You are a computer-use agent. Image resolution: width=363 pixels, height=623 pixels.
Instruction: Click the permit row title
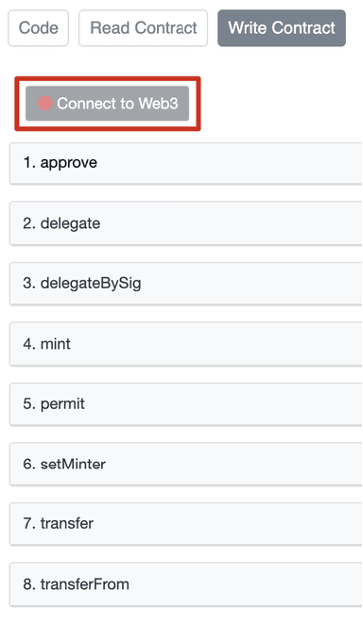(x=54, y=404)
